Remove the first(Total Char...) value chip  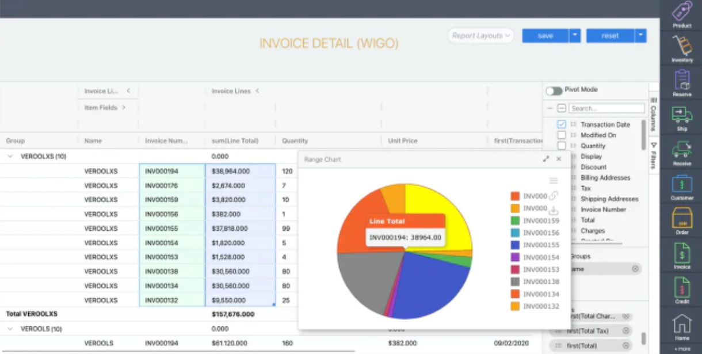[x=626, y=316]
